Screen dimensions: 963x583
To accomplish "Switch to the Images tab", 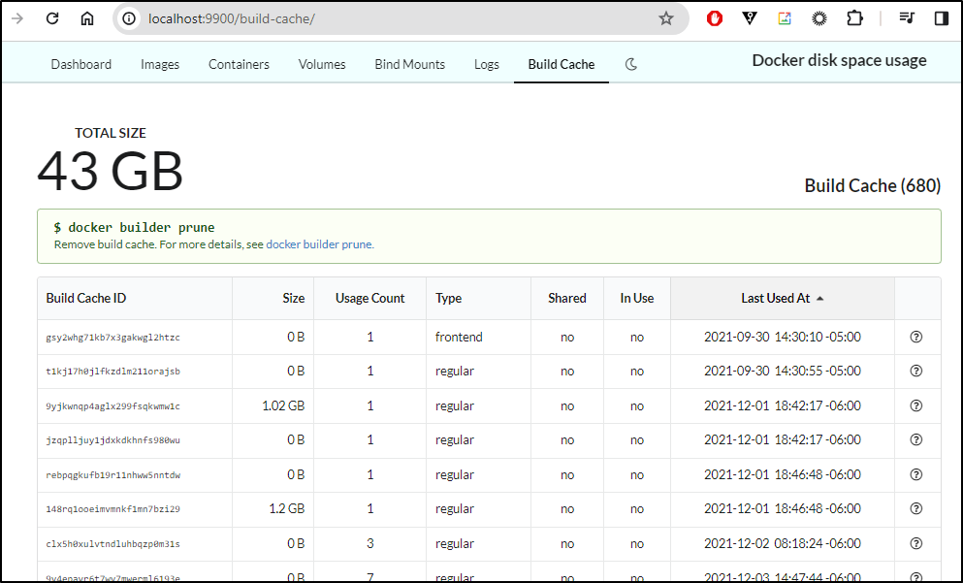I will (x=160, y=64).
